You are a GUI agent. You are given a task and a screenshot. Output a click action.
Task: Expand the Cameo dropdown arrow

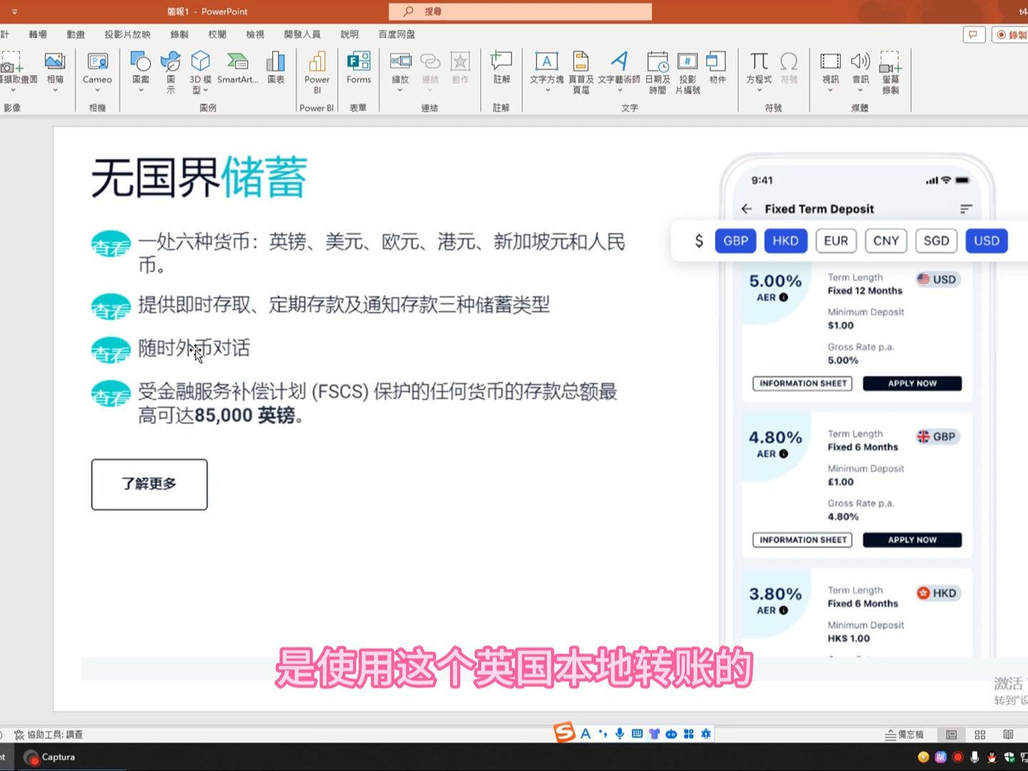point(97,90)
